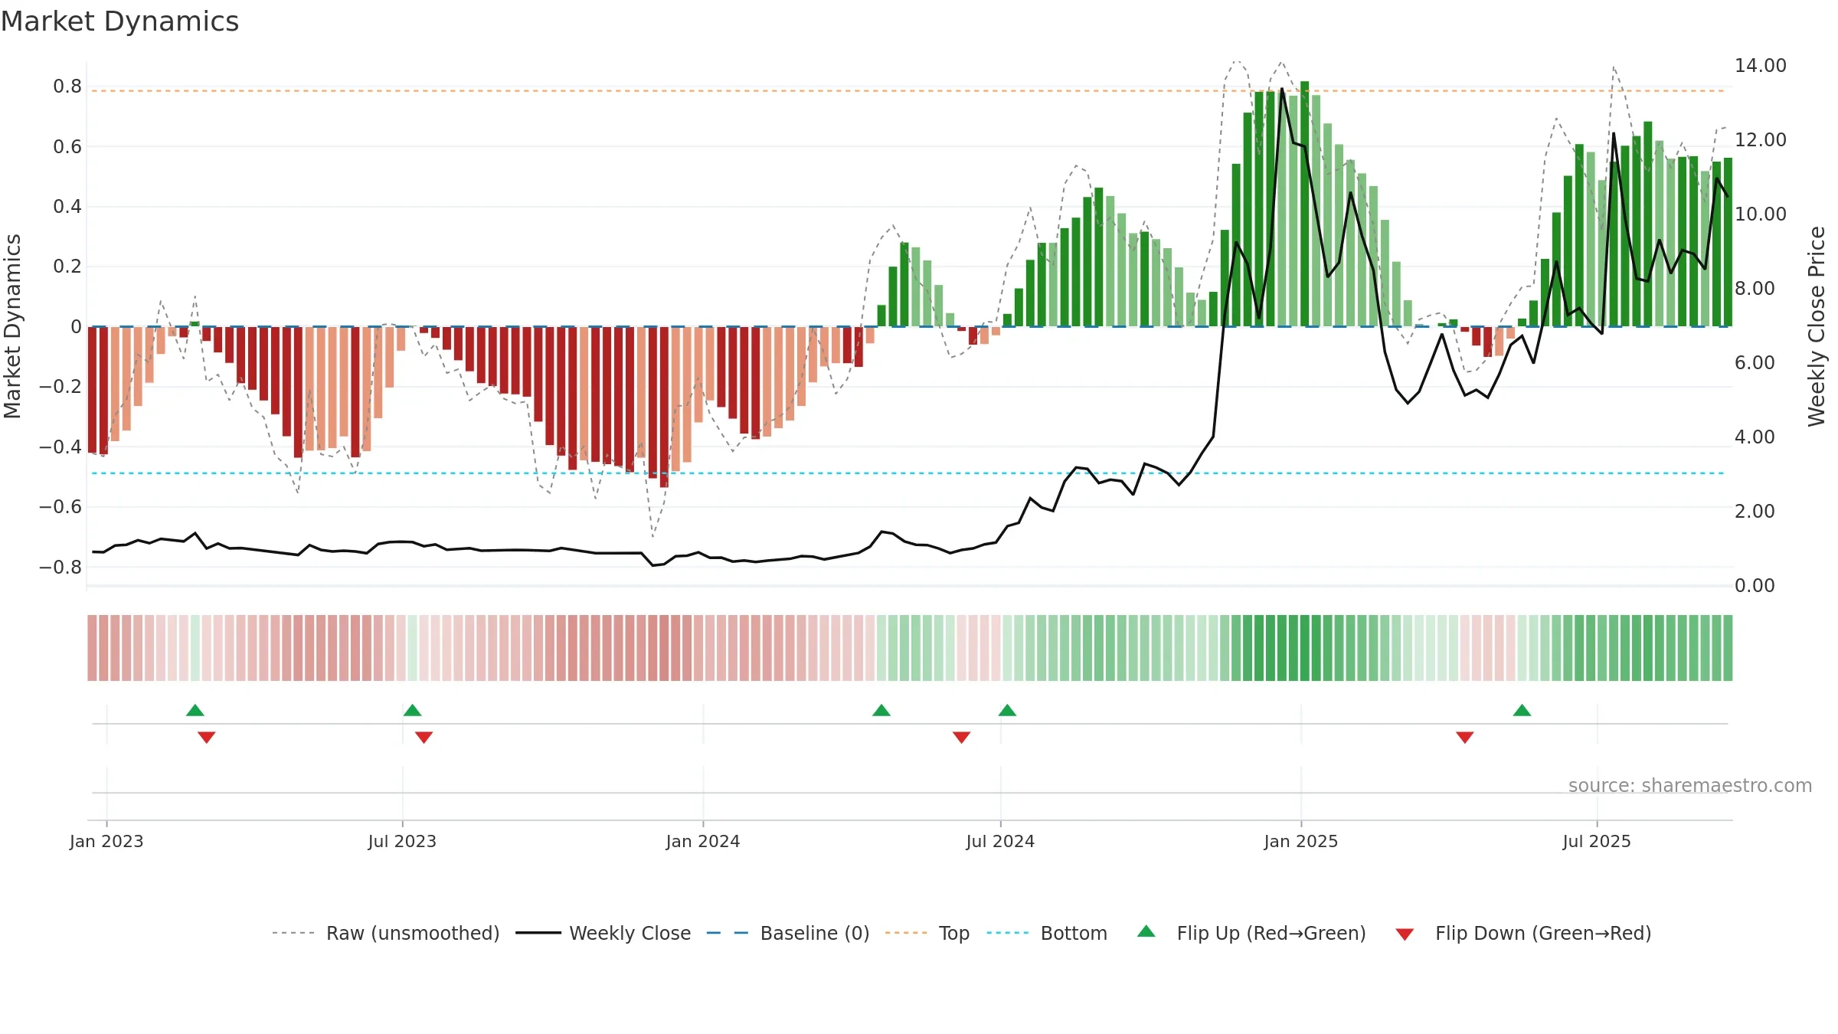Click the Baseline (0) legend entry
The height and width of the screenshot is (1034, 1838).
coord(787,933)
